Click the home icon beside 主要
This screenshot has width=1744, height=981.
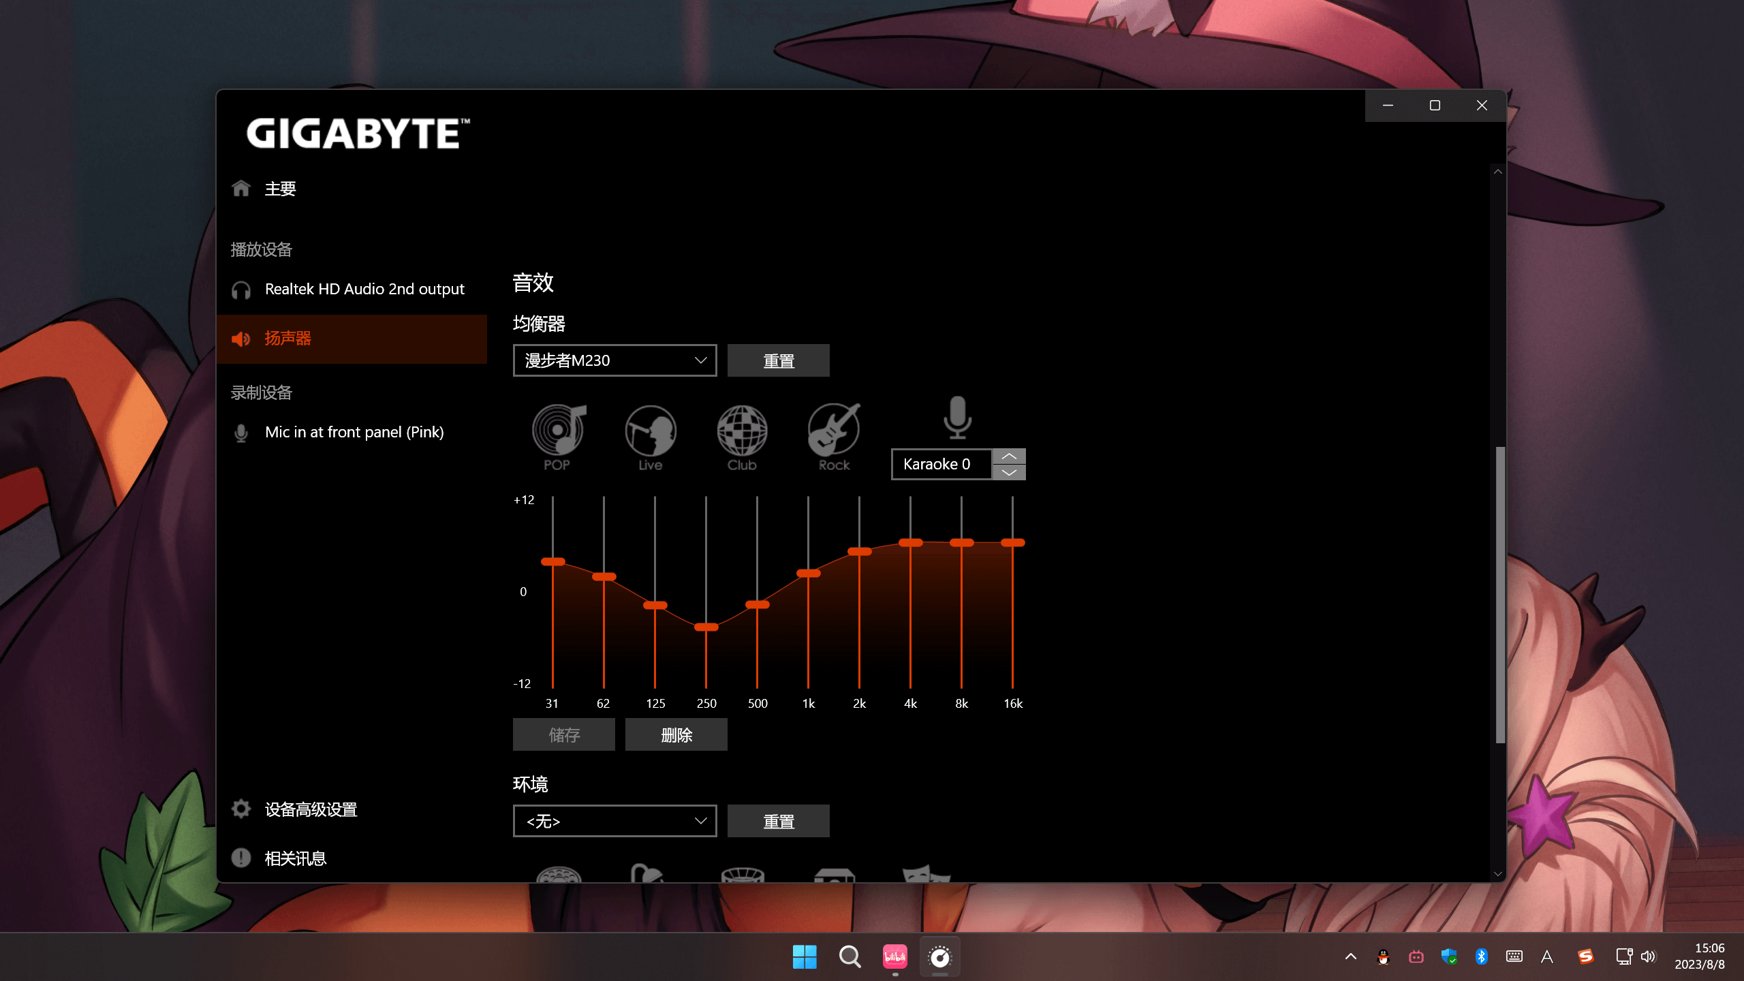click(x=241, y=188)
